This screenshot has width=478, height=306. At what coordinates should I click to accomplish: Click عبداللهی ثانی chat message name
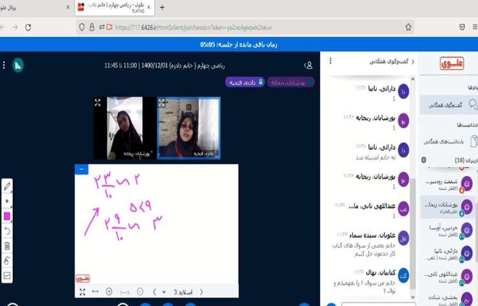(x=372, y=207)
